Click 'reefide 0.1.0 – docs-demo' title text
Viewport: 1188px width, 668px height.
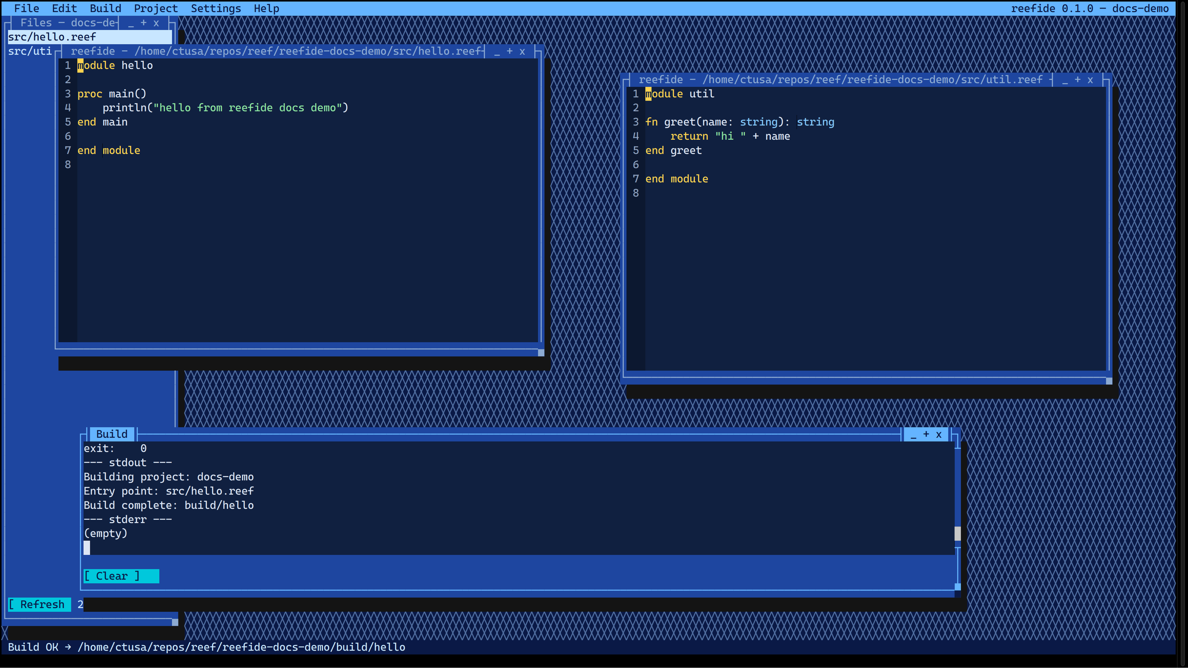point(1090,8)
